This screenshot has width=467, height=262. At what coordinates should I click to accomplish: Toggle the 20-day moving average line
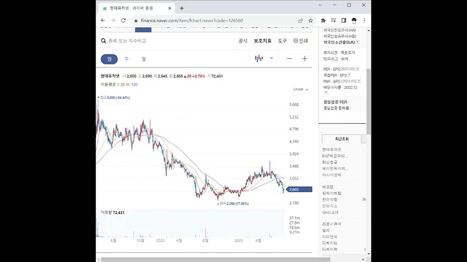(x=123, y=84)
